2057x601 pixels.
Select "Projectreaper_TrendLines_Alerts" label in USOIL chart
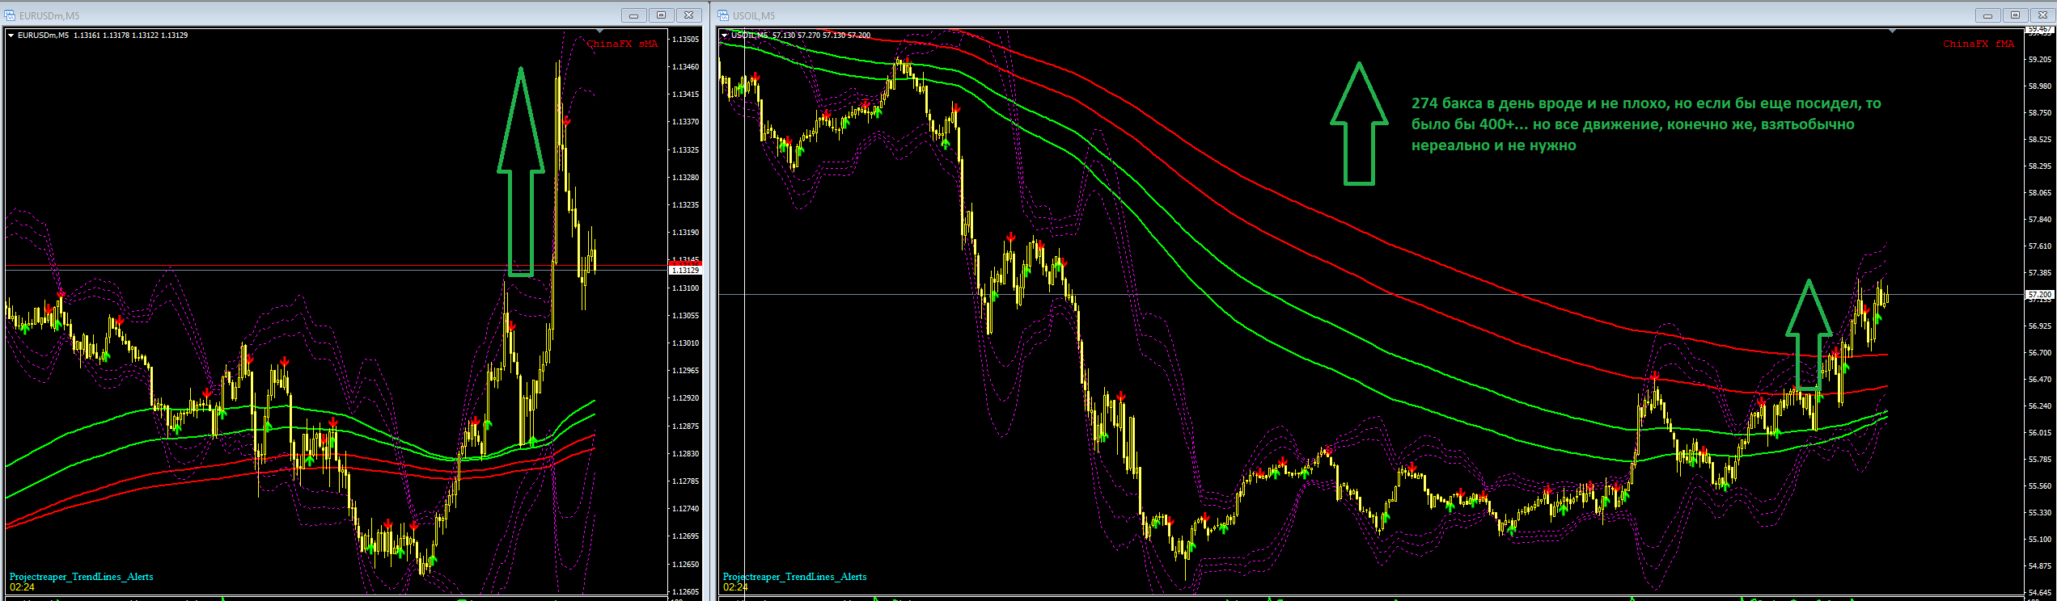794,577
